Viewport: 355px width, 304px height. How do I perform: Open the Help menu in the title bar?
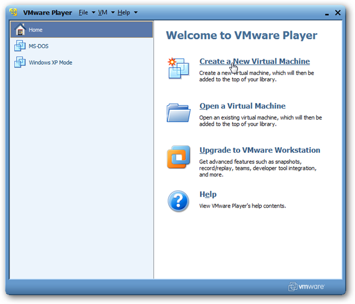click(124, 12)
